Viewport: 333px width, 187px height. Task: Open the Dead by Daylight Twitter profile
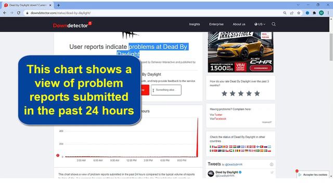[x=227, y=172]
